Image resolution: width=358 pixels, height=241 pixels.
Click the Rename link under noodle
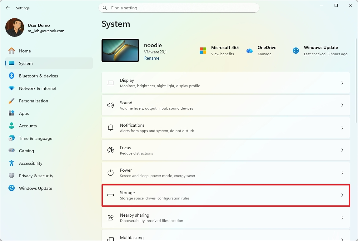[x=152, y=58]
